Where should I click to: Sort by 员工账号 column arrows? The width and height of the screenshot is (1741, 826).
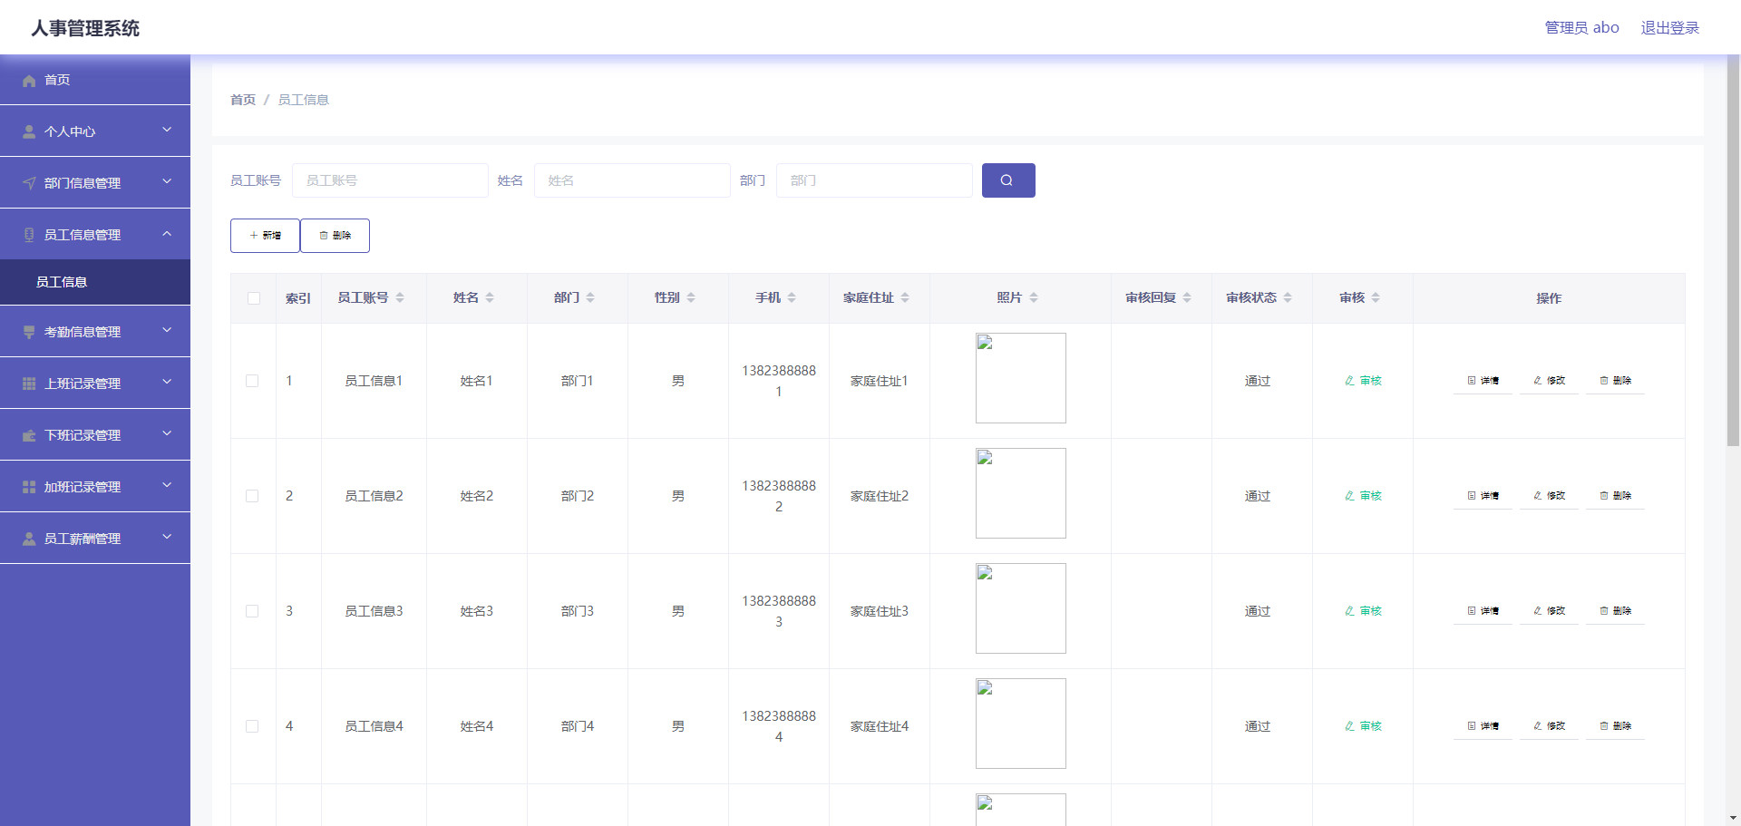coord(400,297)
